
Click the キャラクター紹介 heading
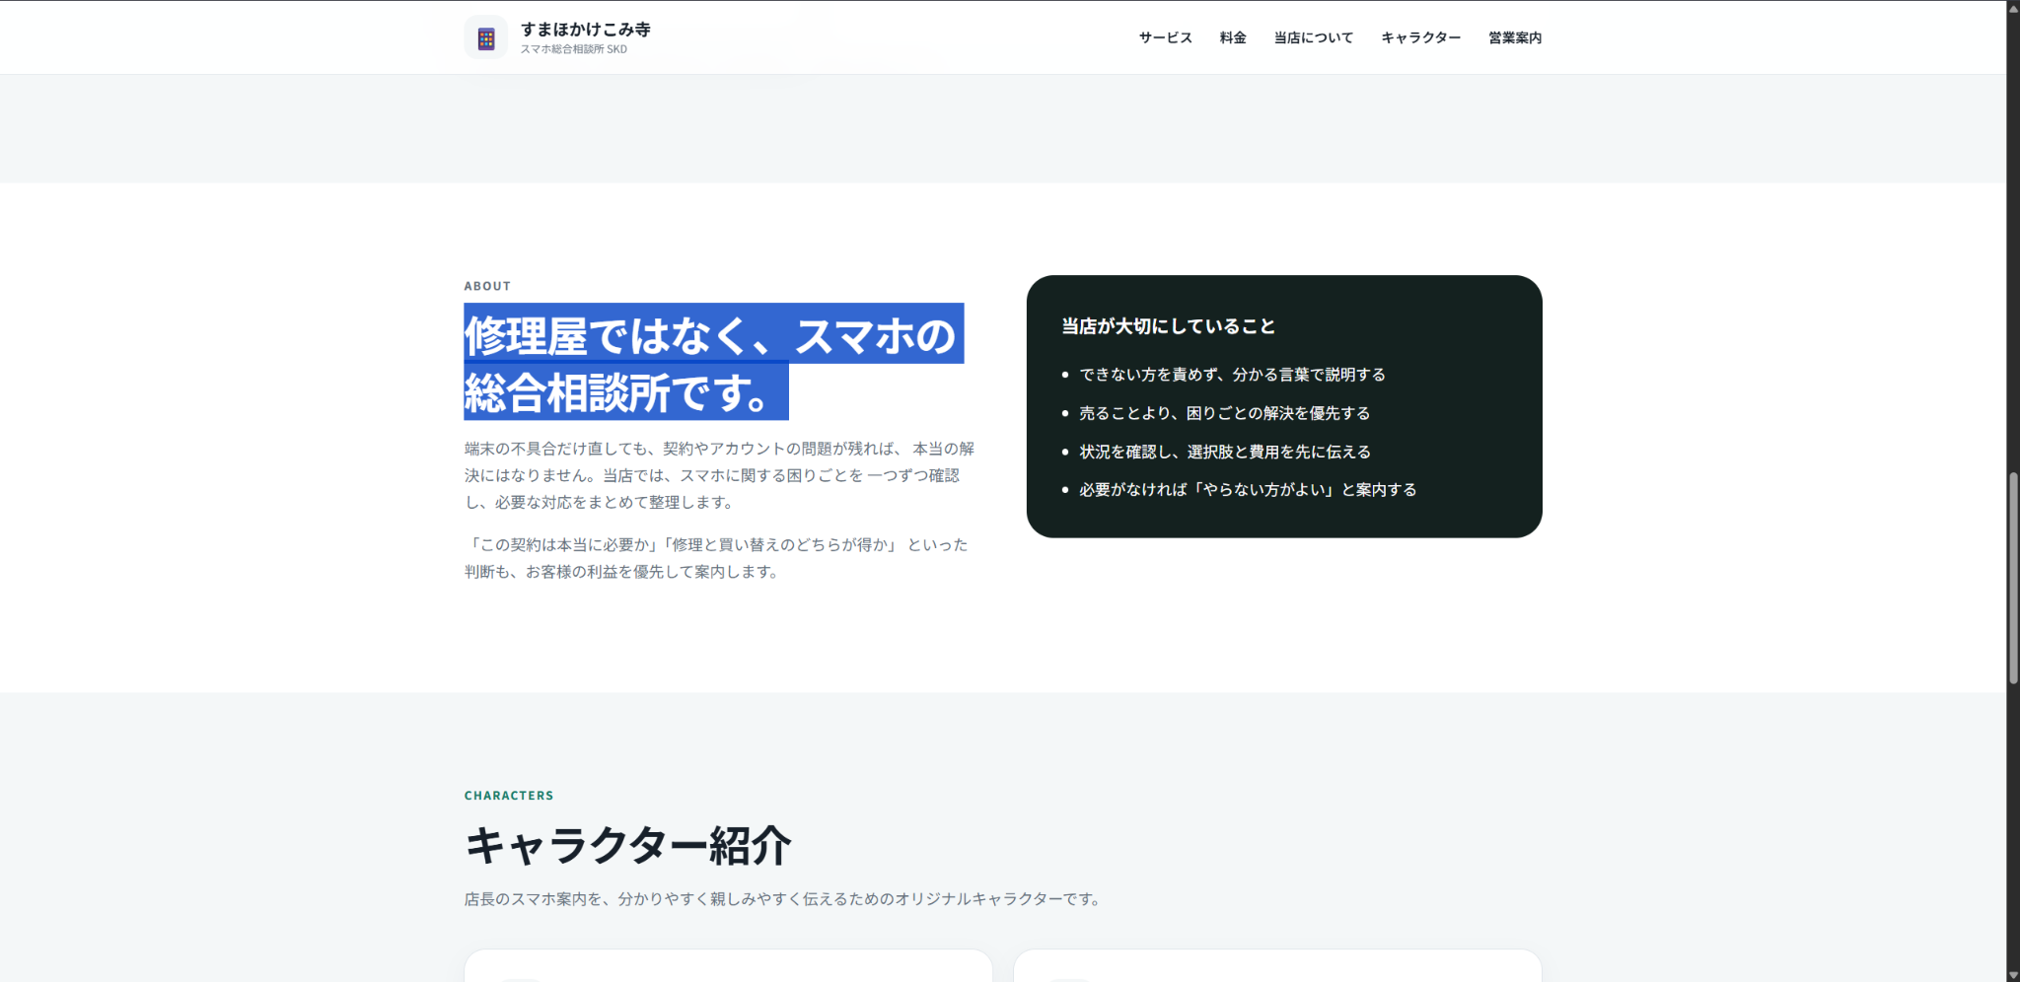click(x=628, y=845)
